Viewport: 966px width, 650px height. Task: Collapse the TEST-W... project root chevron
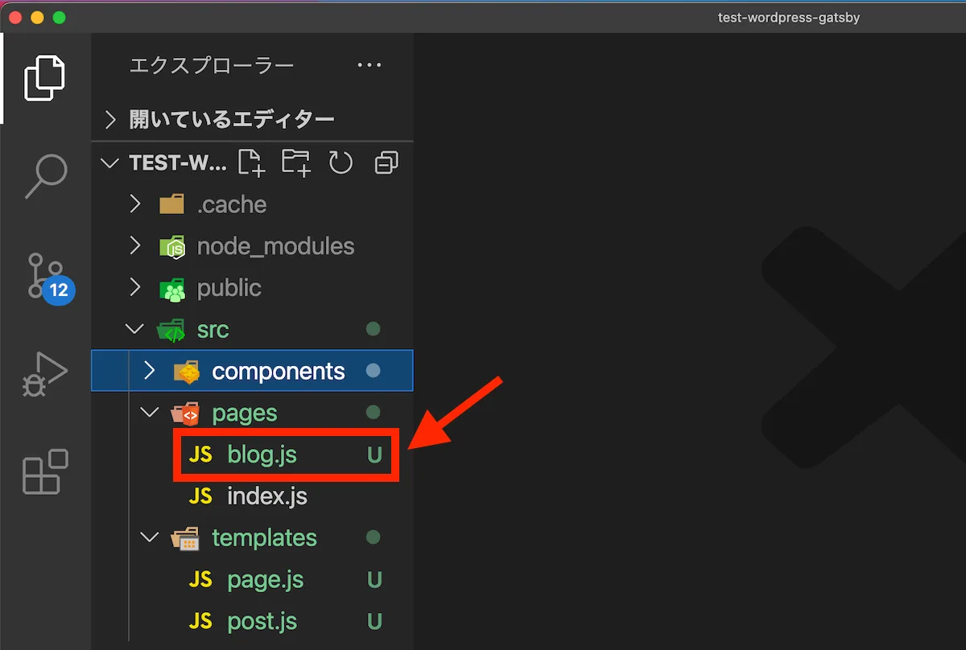coord(109,163)
